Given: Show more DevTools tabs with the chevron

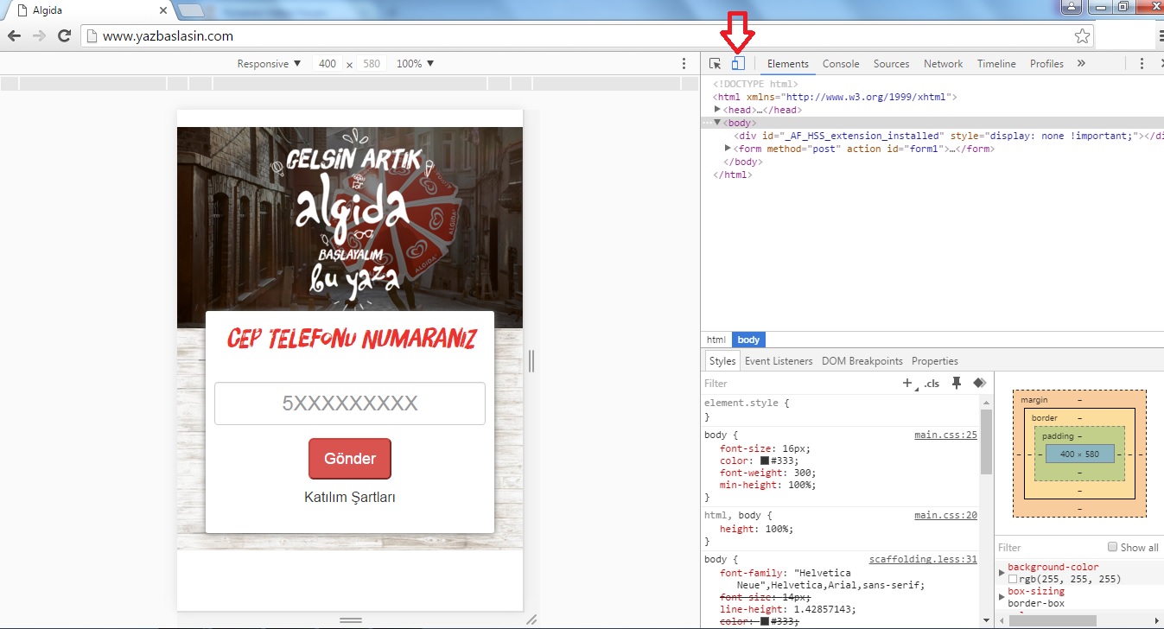Looking at the screenshot, I should (x=1081, y=64).
